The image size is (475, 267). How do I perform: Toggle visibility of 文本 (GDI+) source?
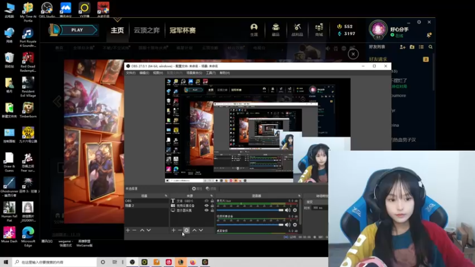tap(207, 201)
